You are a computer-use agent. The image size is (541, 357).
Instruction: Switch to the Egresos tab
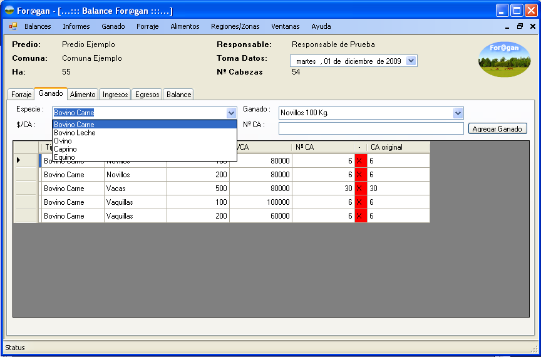click(147, 95)
